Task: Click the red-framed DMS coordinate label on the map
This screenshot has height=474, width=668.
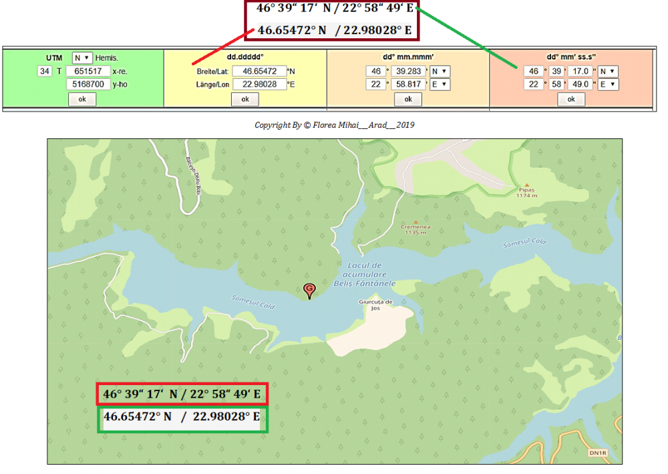Action: 182,394
